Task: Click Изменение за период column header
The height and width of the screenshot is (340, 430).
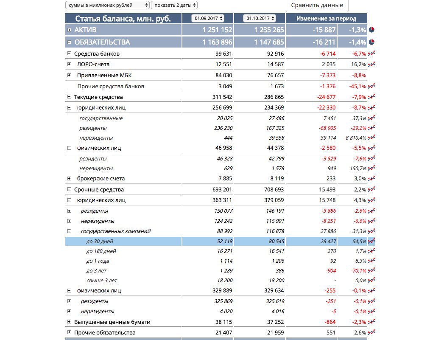Action: pos(327,18)
